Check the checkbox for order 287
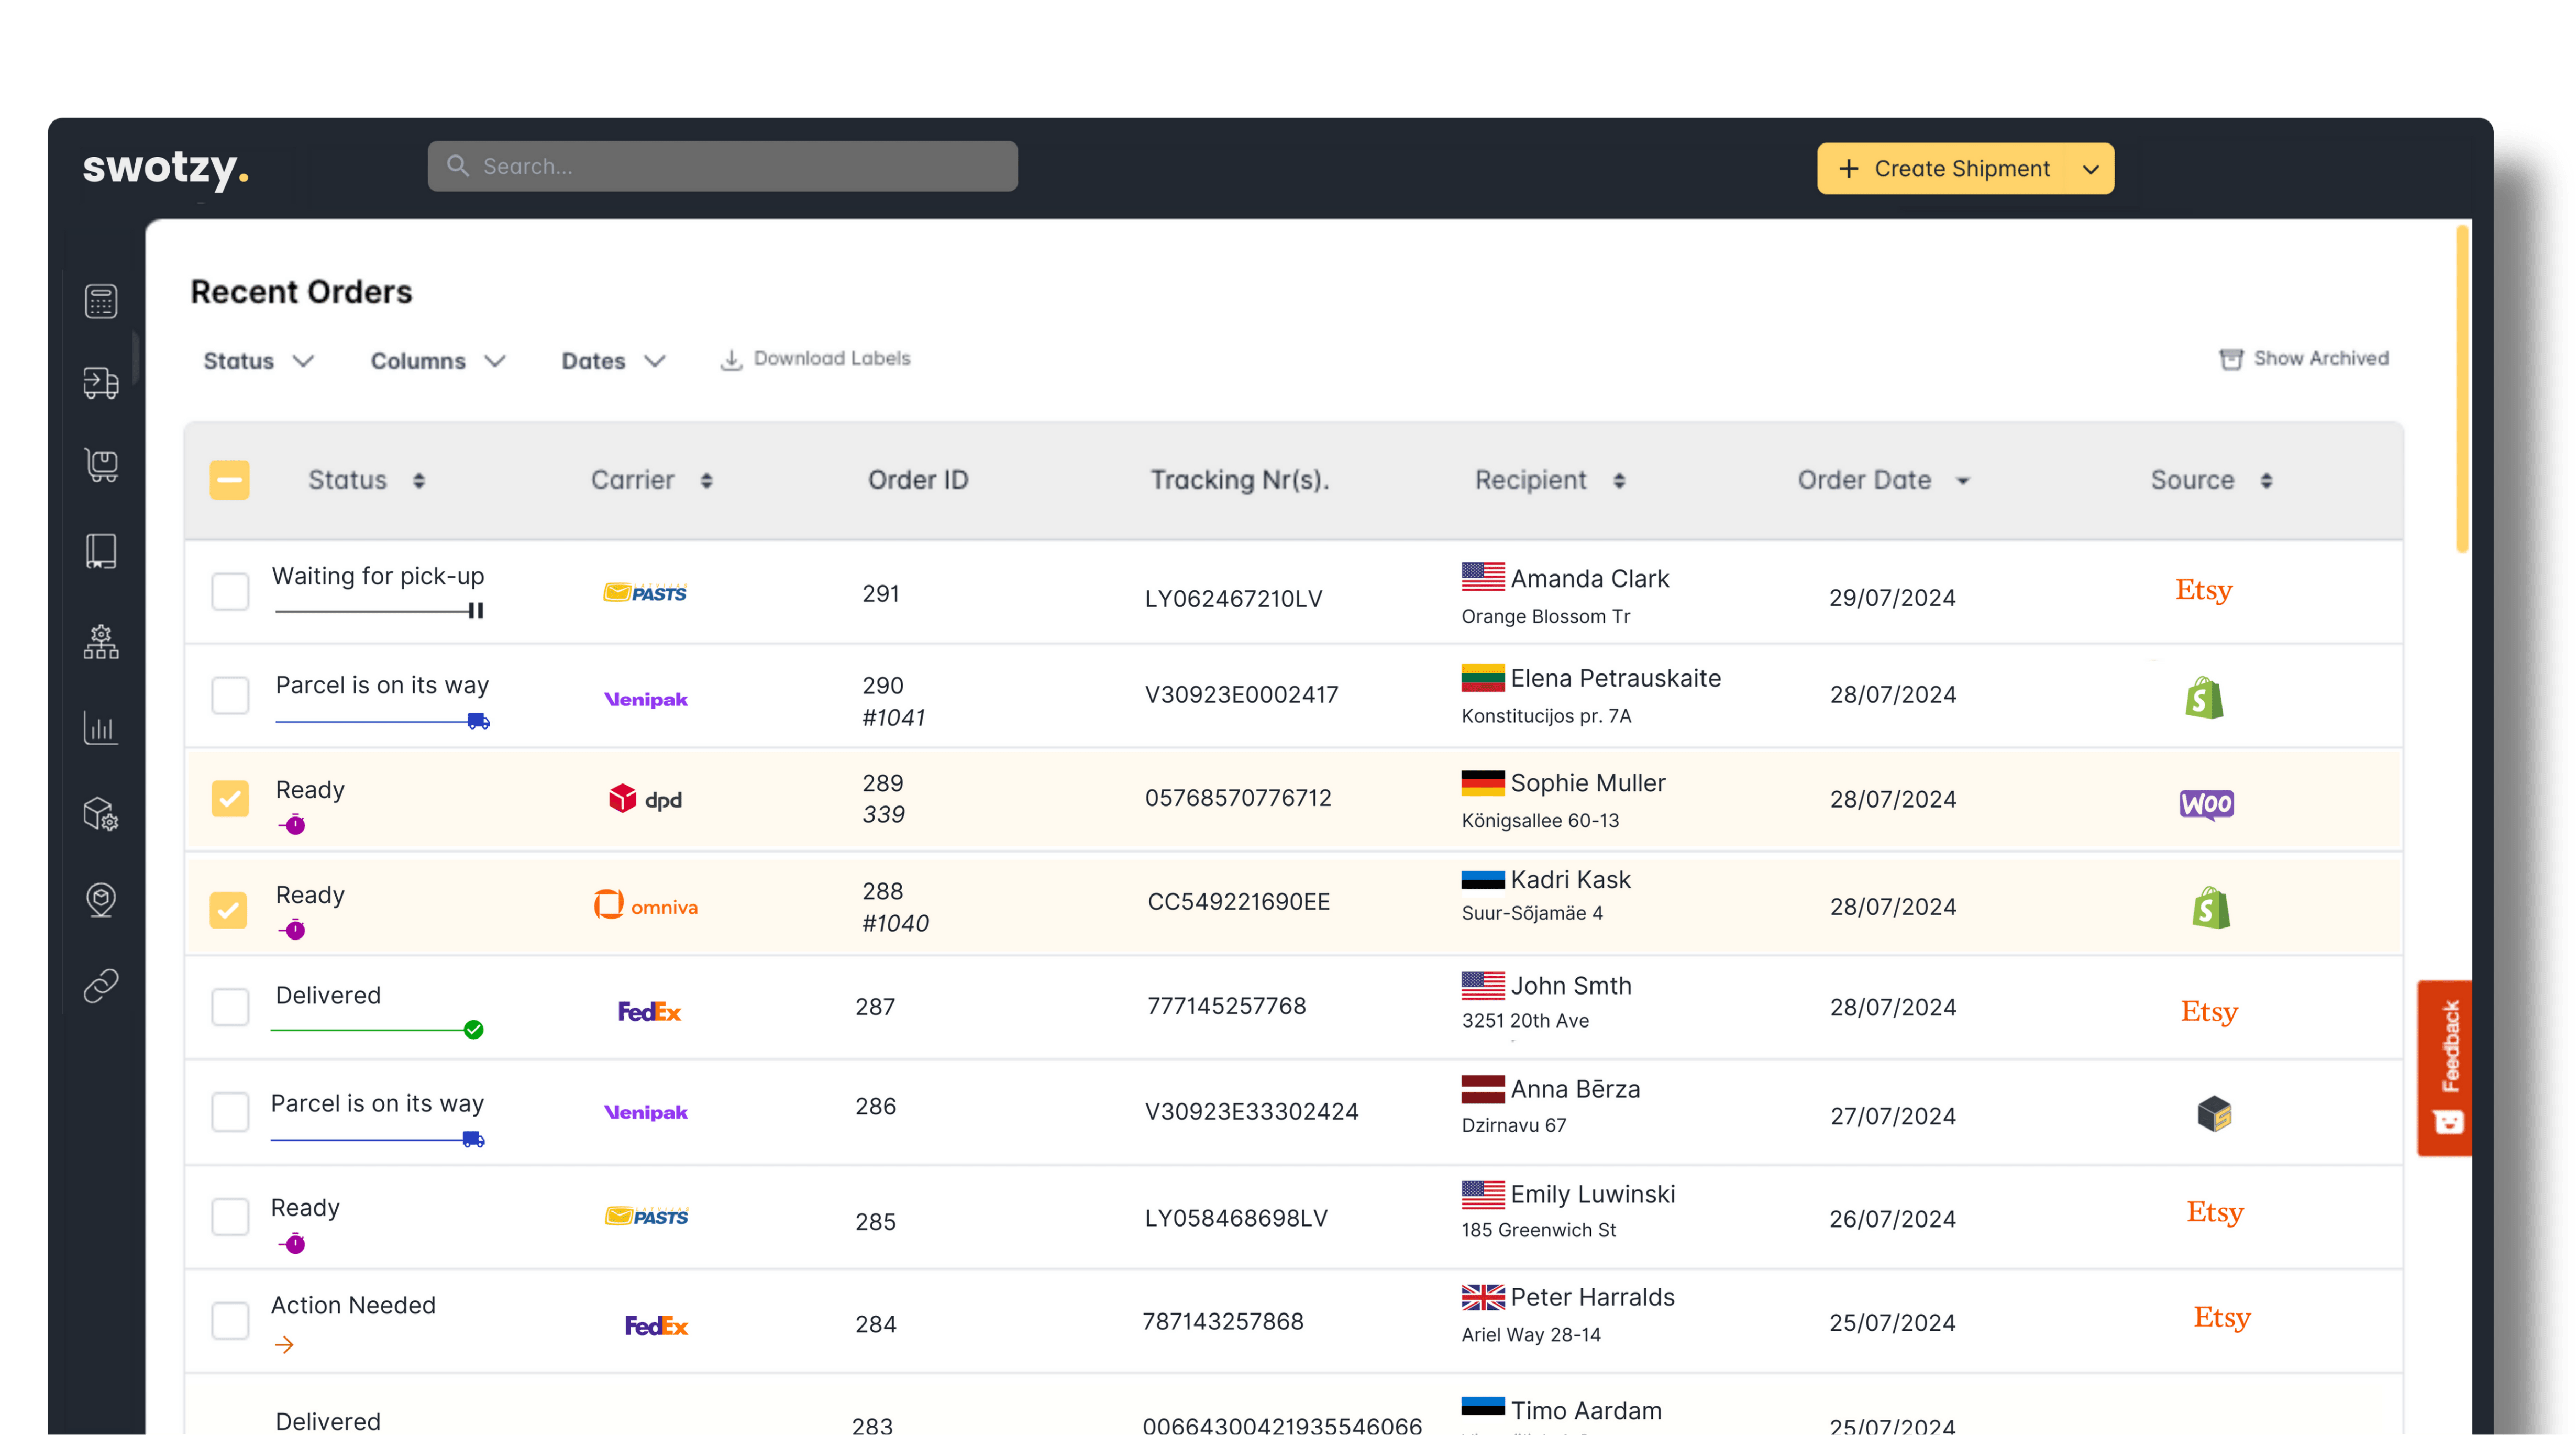The height and width of the screenshot is (1436, 2576). 230,1007
